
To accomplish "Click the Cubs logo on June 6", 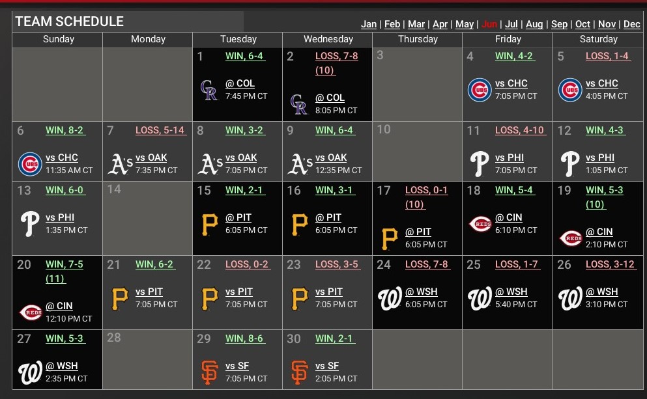I will pyautogui.click(x=29, y=164).
